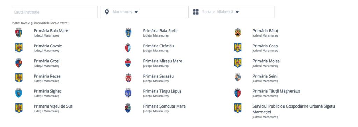358x127 pixels.
Task: Click the grid icon next to Sortare
Action: pos(196,12)
